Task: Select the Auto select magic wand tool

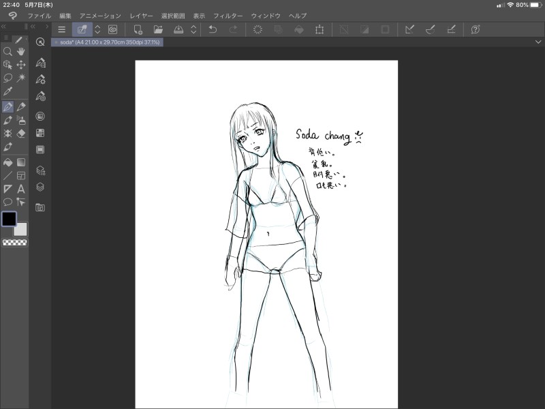Action: (21, 78)
